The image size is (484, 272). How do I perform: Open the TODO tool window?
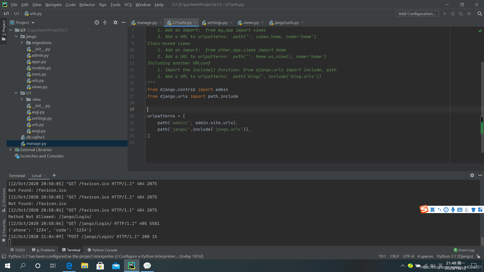point(18,250)
